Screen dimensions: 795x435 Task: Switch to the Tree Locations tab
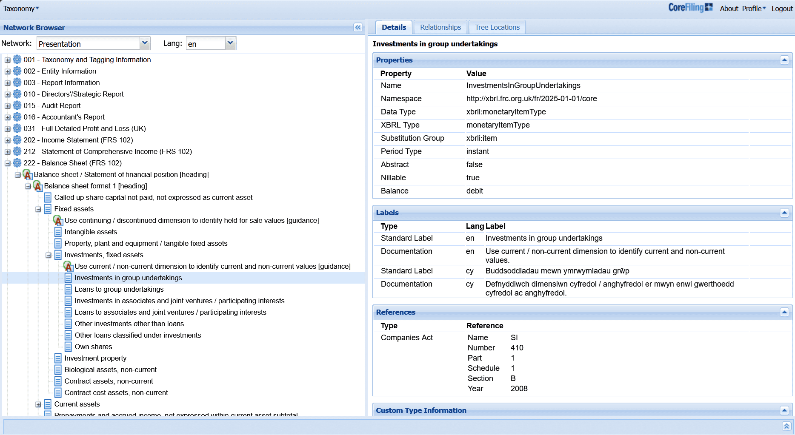click(497, 27)
